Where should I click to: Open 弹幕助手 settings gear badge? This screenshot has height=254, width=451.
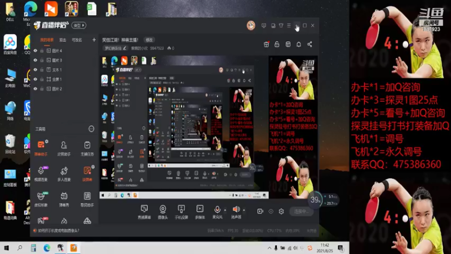point(47,142)
